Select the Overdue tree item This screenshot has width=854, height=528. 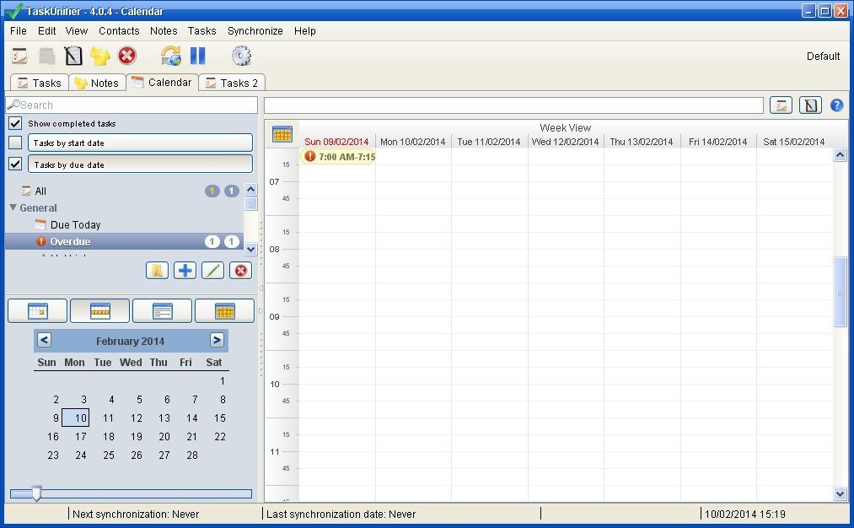click(x=124, y=241)
